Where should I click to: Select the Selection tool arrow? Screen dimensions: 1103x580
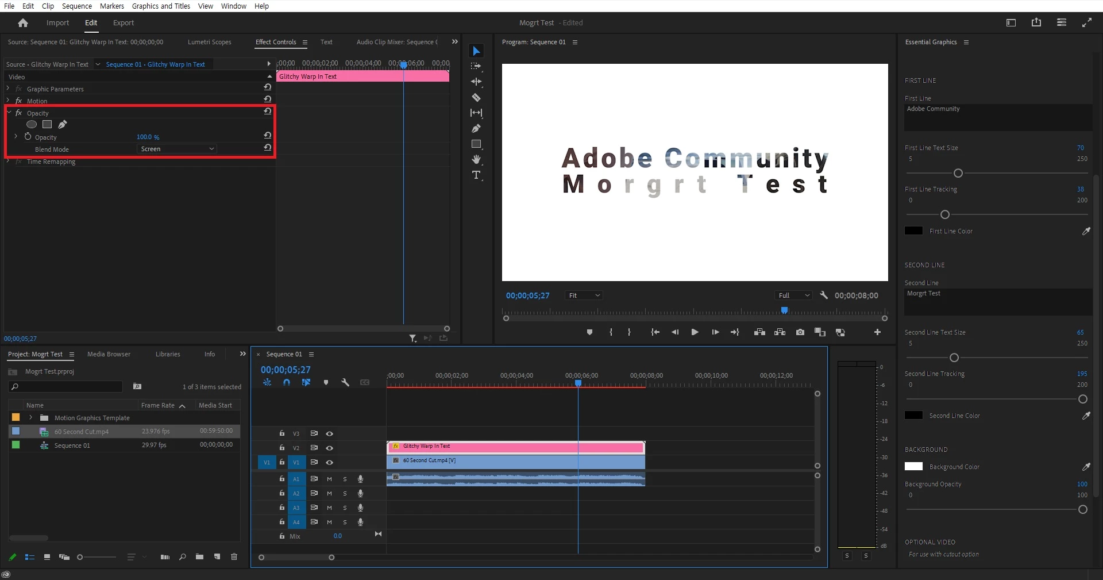pos(476,51)
